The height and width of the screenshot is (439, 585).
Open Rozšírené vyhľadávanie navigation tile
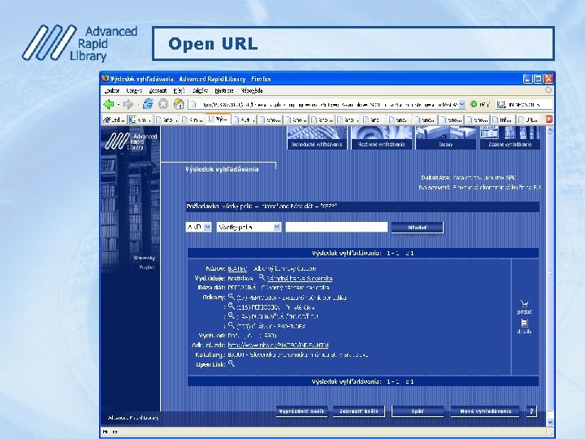coord(381,137)
